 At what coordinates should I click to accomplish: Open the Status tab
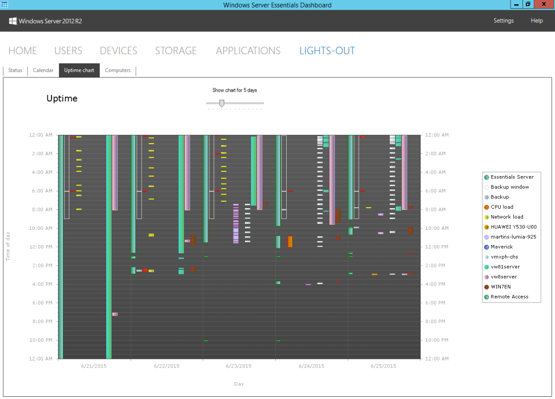[15, 70]
